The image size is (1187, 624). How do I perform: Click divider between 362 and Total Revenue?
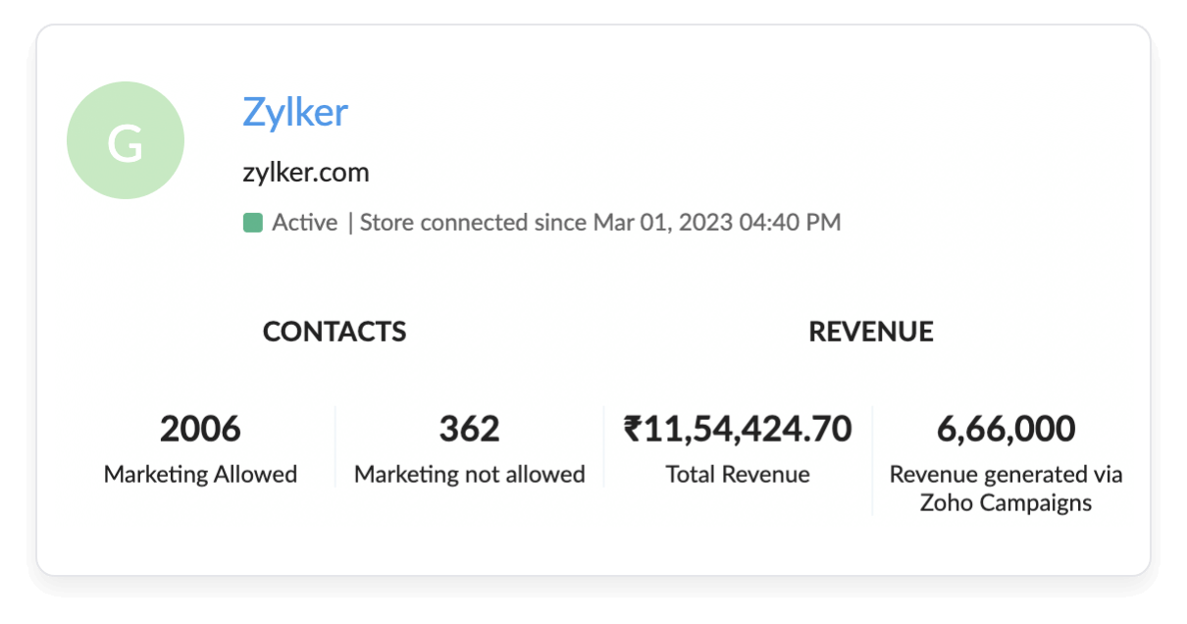click(x=603, y=446)
